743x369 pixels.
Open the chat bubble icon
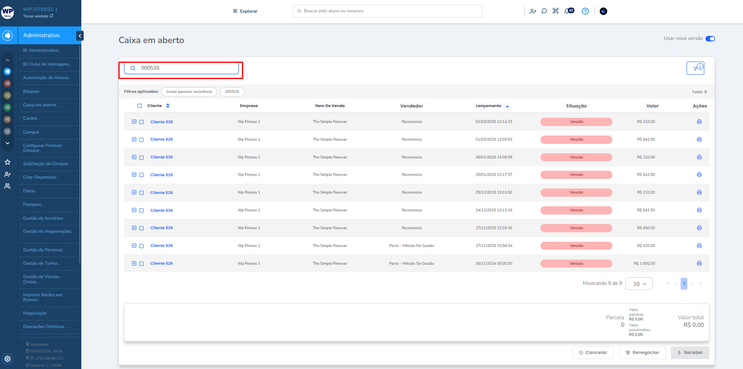click(x=544, y=11)
